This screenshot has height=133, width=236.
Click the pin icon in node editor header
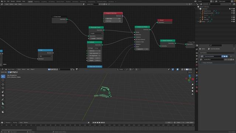click(x=109, y=4)
